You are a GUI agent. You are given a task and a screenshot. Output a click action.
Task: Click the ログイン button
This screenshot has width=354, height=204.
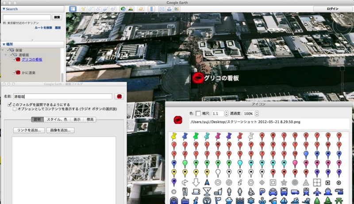tap(333, 9)
